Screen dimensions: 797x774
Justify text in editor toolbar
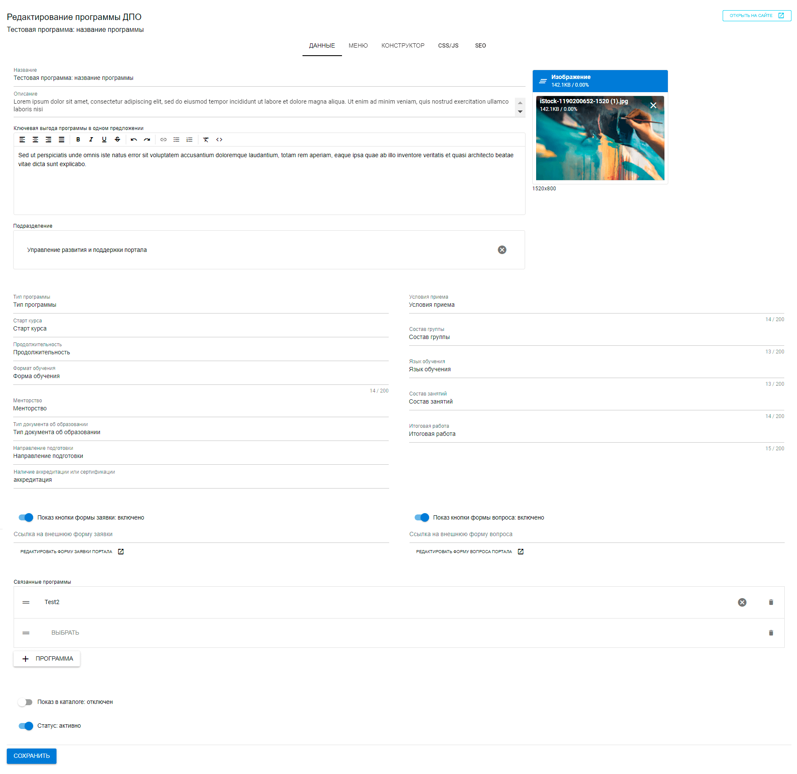click(x=62, y=139)
